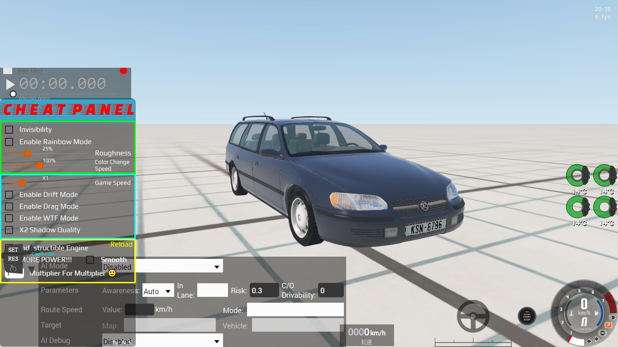Click the smiley face emoji icon
618x347 pixels.
[x=112, y=273]
